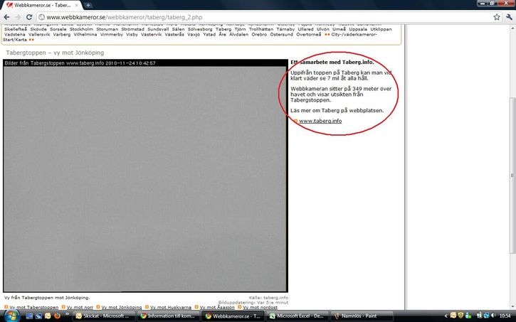The width and height of the screenshot is (516, 322).
Task: Click the 'Vy mot Åsasjön' link
Action: [217, 307]
